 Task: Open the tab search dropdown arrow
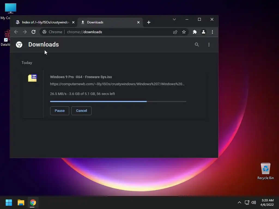pyautogui.click(x=174, y=19)
